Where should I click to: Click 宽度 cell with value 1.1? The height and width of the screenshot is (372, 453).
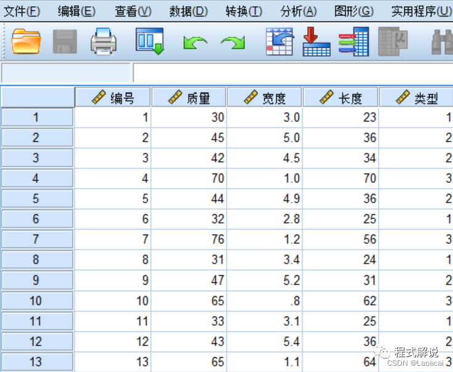click(265, 362)
